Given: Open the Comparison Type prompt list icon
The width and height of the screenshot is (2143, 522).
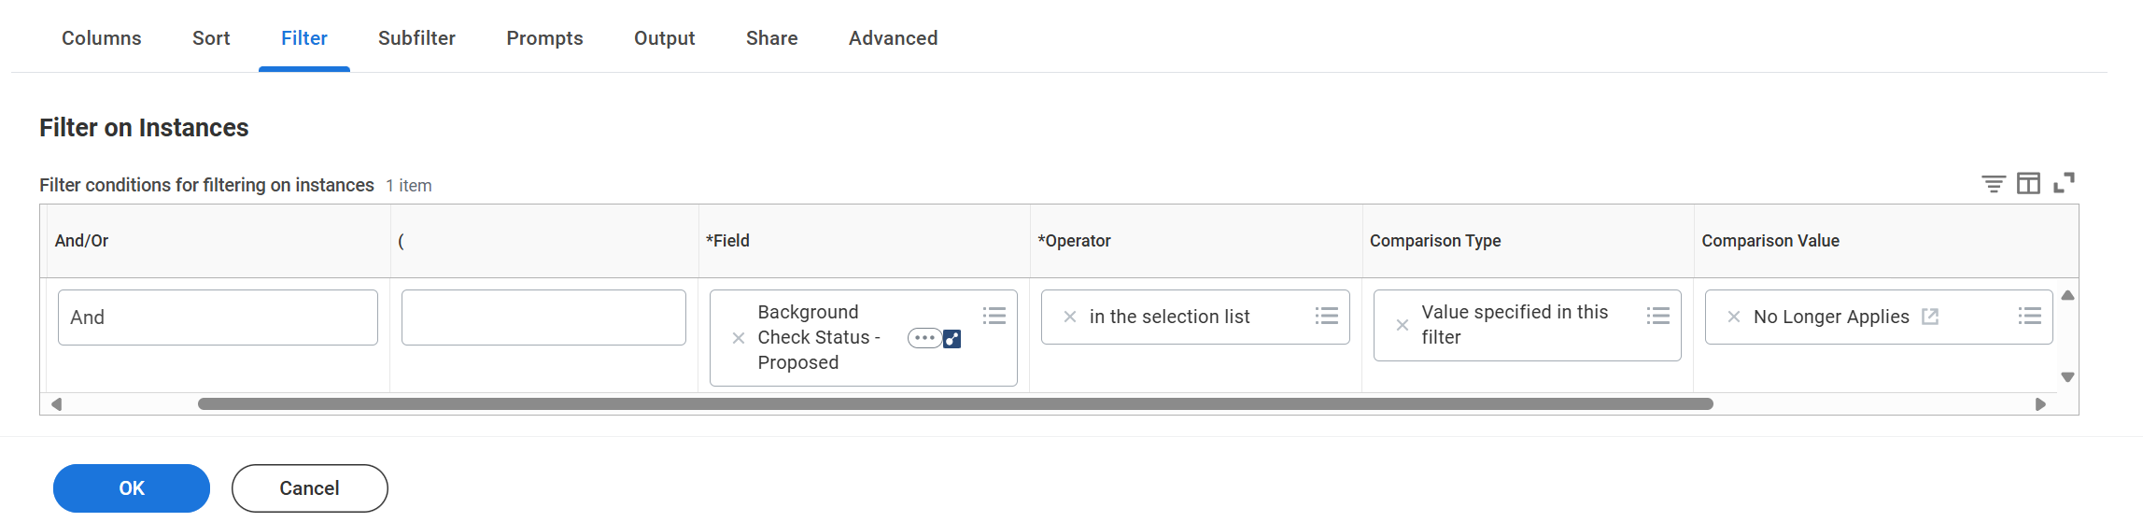Looking at the screenshot, I should point(1658,316).
